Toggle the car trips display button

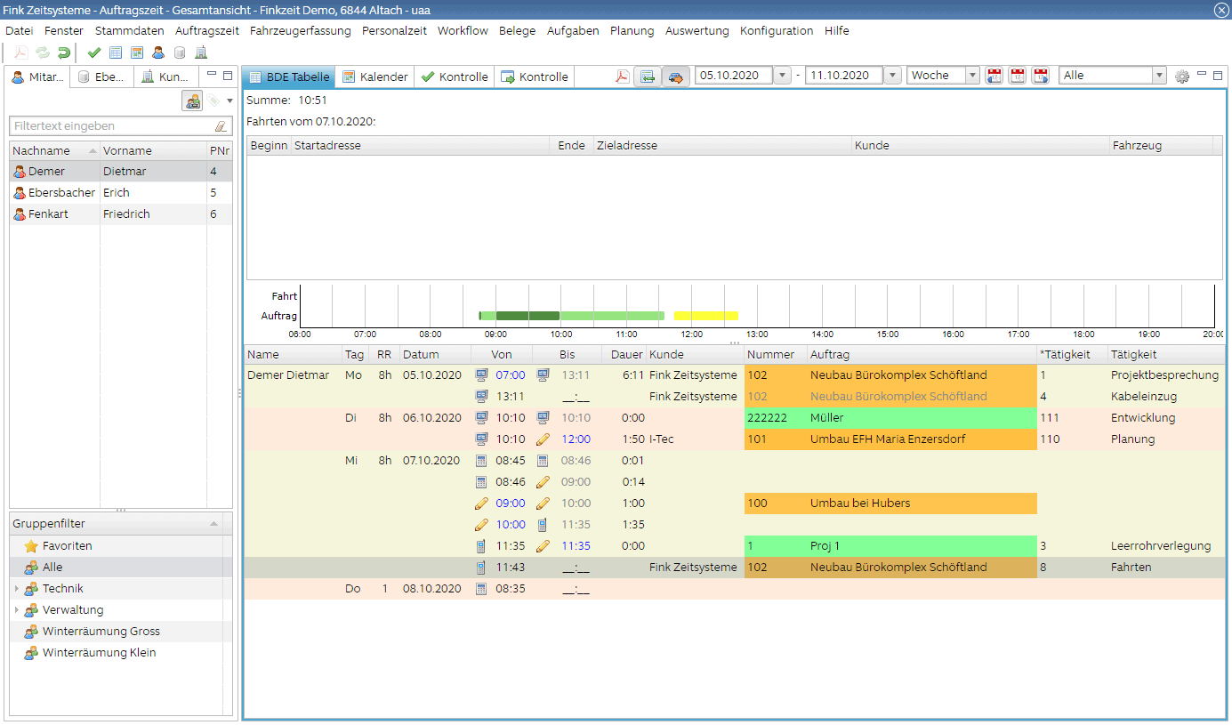(675, 77)
